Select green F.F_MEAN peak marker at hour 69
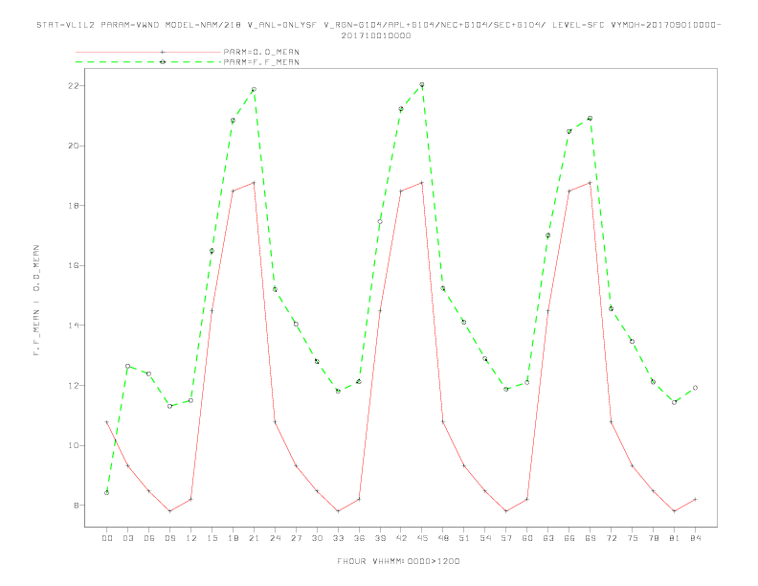758x586 pixels. point(590,118)
